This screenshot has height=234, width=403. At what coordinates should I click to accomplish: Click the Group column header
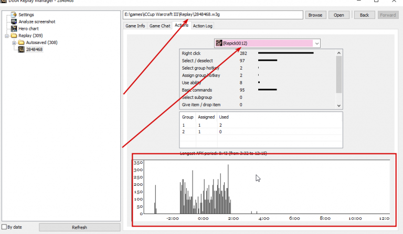[x=188, y=117]
